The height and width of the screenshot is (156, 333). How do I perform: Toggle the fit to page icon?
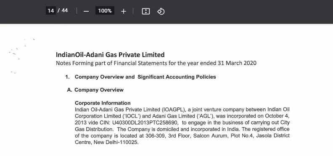145,11
